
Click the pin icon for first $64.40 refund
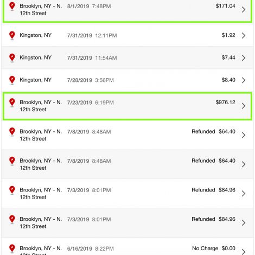(12, 132)
